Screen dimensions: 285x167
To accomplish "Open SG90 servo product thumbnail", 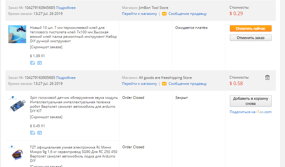I will (x=17, y=154).
